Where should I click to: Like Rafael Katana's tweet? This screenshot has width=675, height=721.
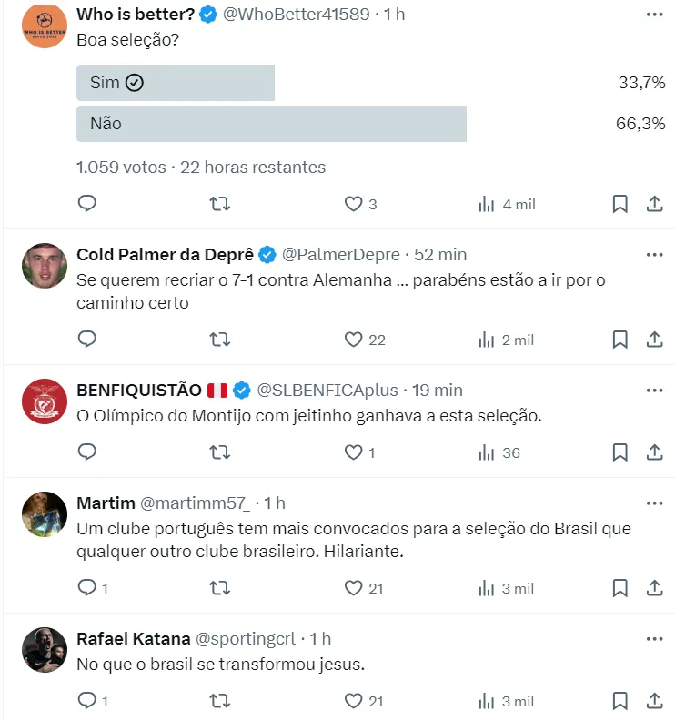[354, 701]
